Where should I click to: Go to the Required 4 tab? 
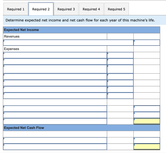click(x=91, y=9)
